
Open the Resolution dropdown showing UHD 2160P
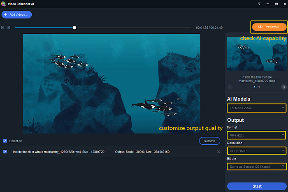tap(256, 150)
